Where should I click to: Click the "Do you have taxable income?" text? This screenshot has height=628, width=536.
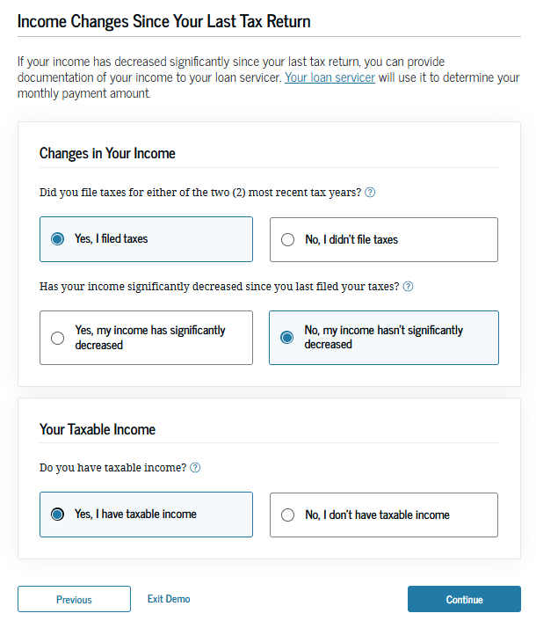point(112,468)
